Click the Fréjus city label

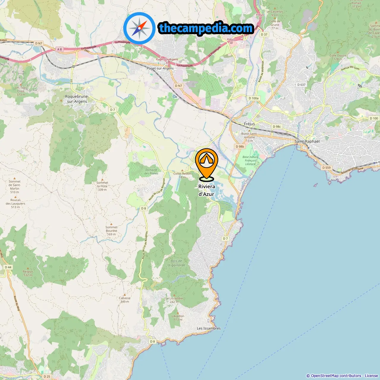(x=249, y=124)
